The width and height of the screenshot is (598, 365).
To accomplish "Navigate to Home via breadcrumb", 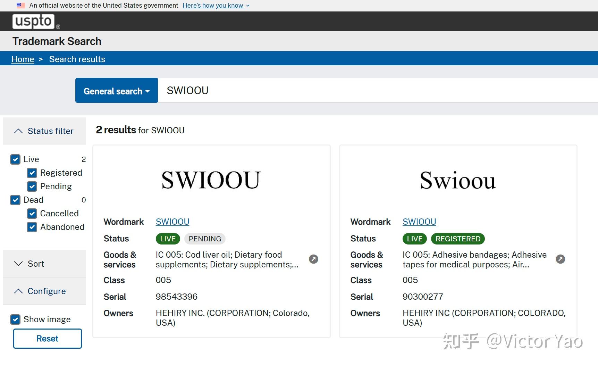I will click(x=23, y=59).
